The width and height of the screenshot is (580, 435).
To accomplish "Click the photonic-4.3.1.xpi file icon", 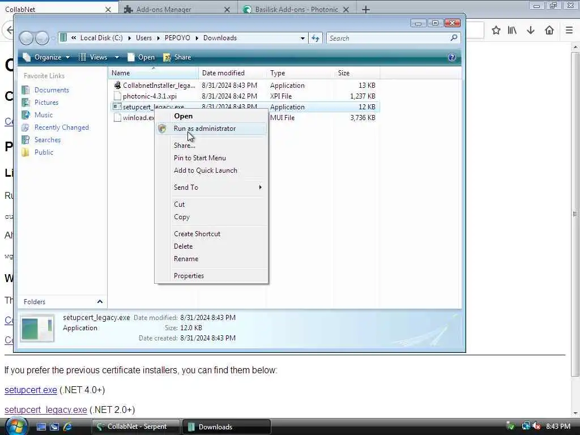I will pos(117,96).
